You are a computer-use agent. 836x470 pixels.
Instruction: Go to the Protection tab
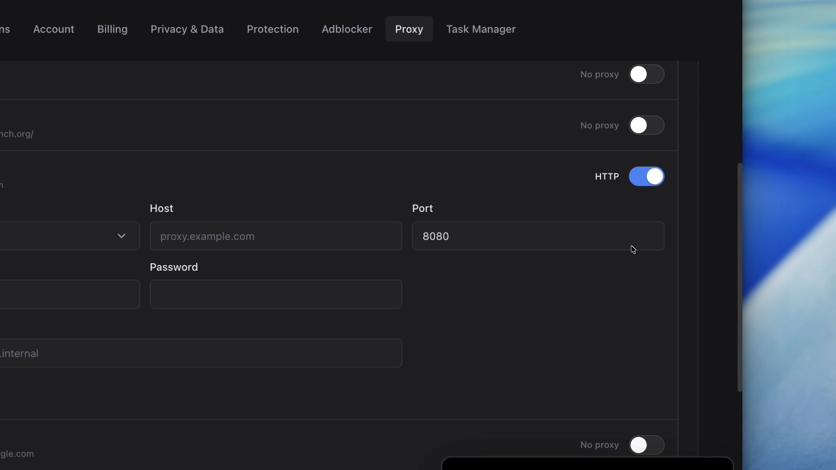coord(273,29)
